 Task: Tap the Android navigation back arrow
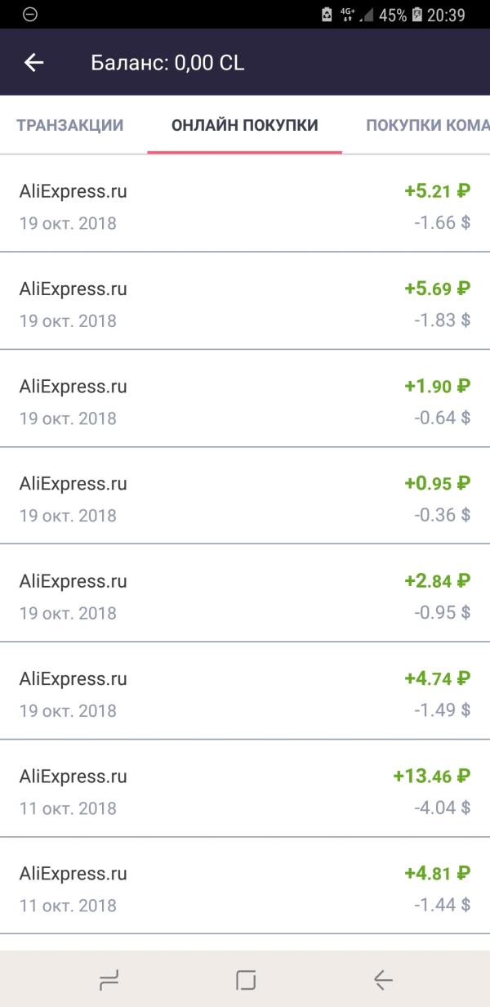[383, 979]
